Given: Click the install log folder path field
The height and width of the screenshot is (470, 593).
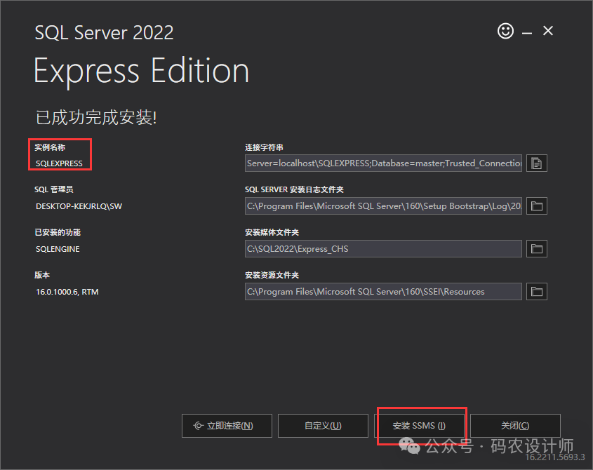Looking at the screenshot, I should [x=383, y=206].
